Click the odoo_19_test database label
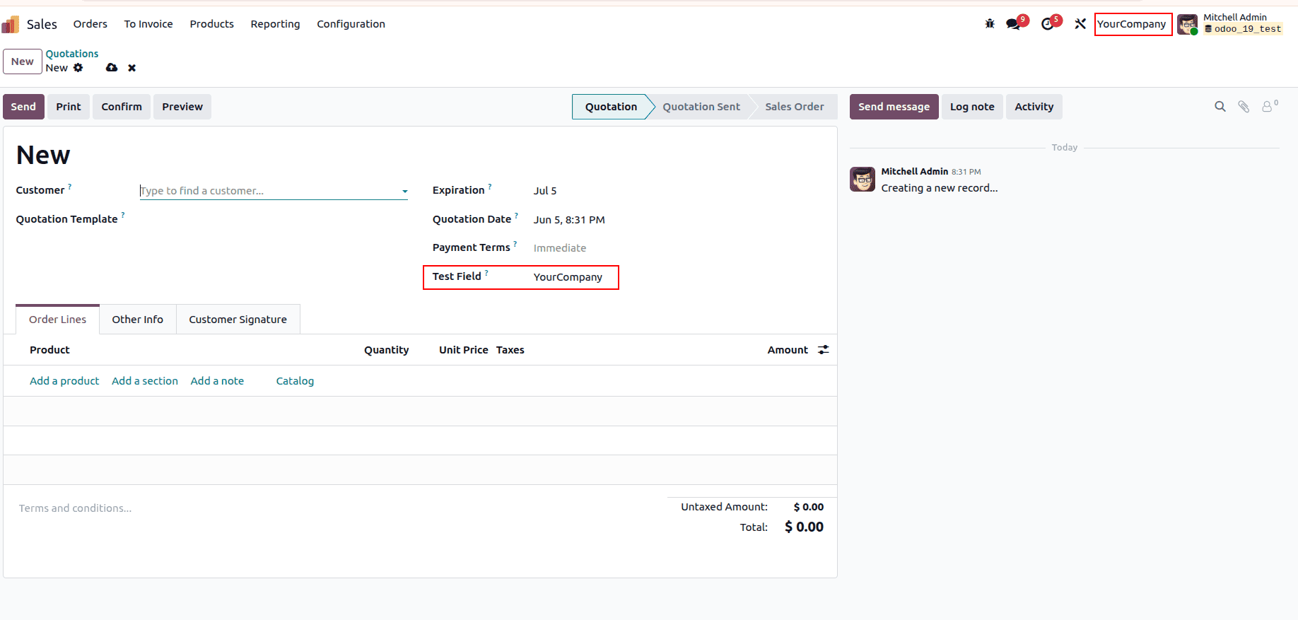The width and height of the screenshot is (1298, 620). pos(1243,29)
